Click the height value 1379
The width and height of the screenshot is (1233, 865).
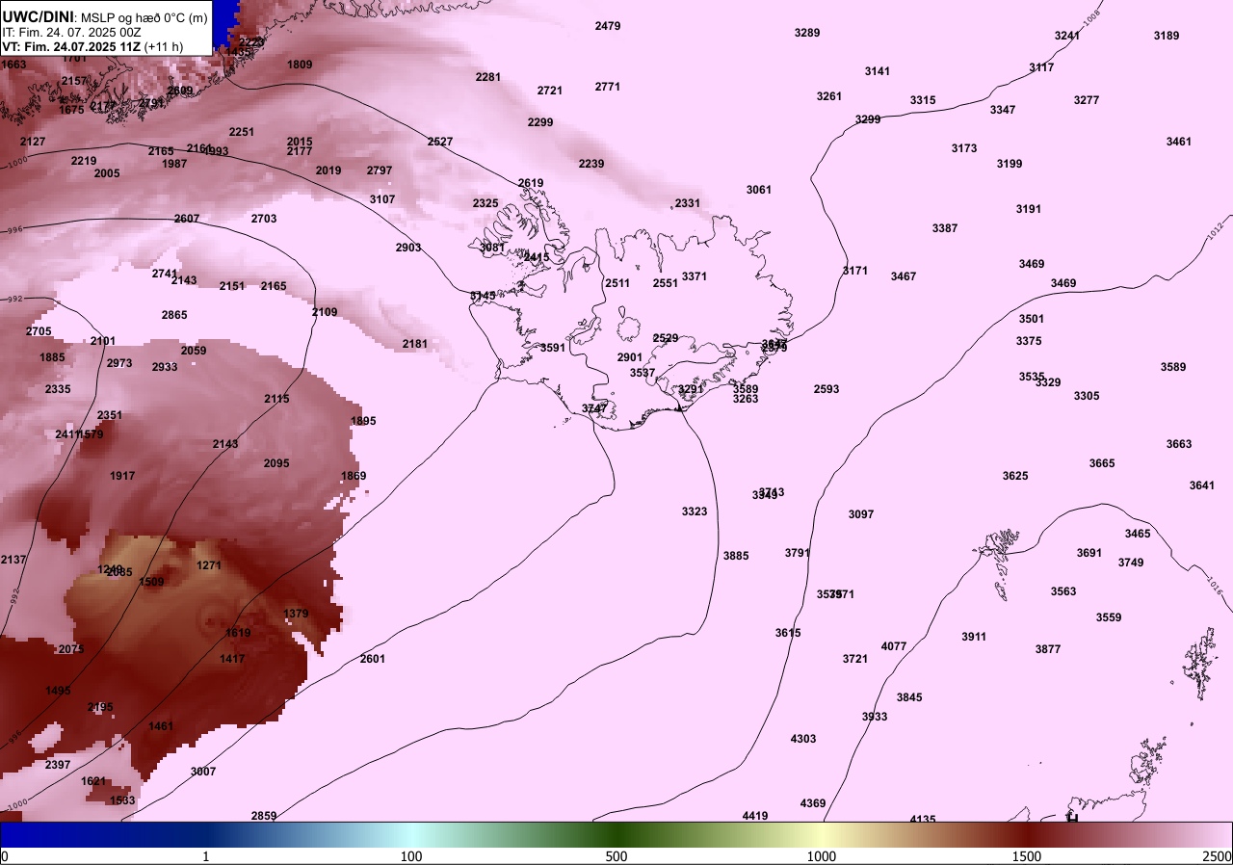296,614
